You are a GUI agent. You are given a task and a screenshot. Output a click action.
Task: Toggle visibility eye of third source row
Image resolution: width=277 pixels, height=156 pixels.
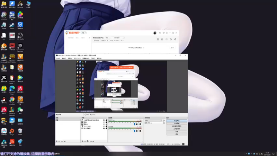(104, 124)
